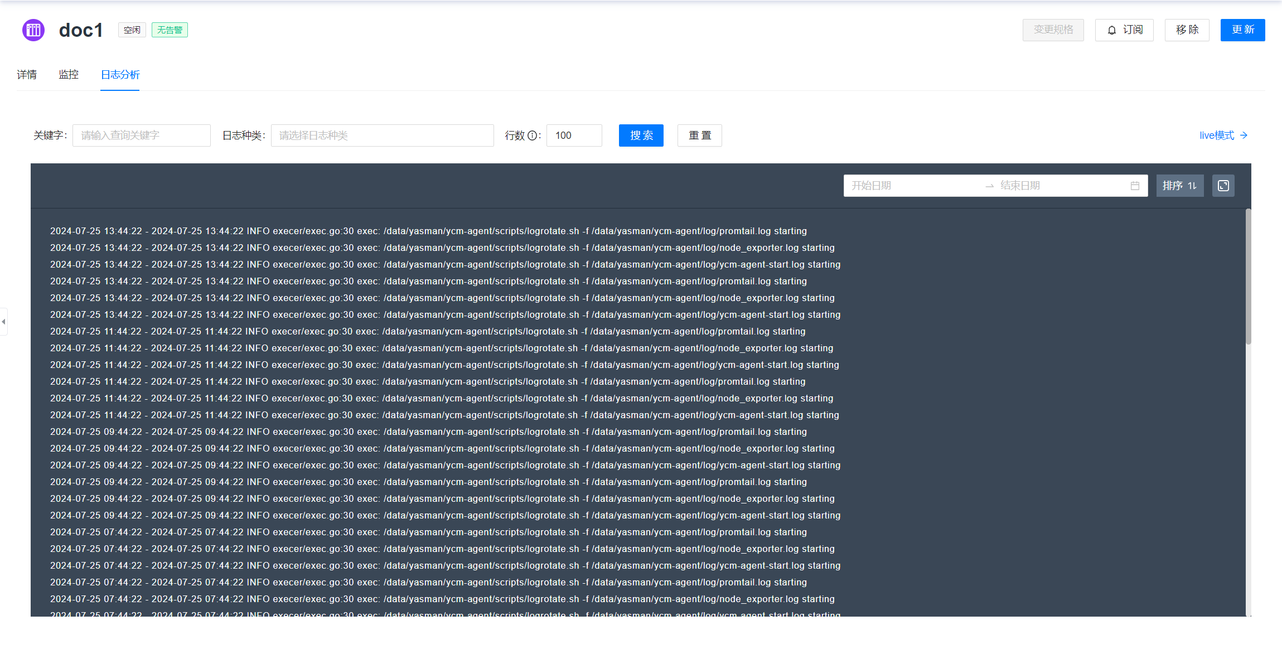Focus the 关键字 keyword input field
Screen dimensions: 1282x659
pos(141,135)
